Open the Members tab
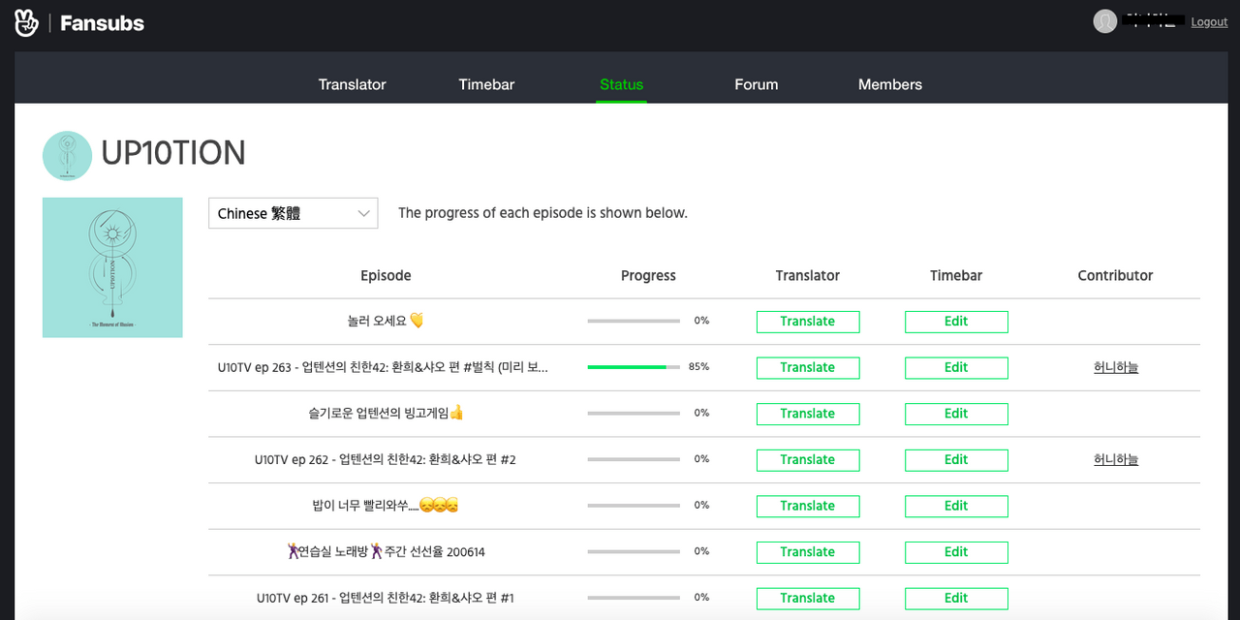Viewport: 1240px width, 620px height. pos(890,84)
